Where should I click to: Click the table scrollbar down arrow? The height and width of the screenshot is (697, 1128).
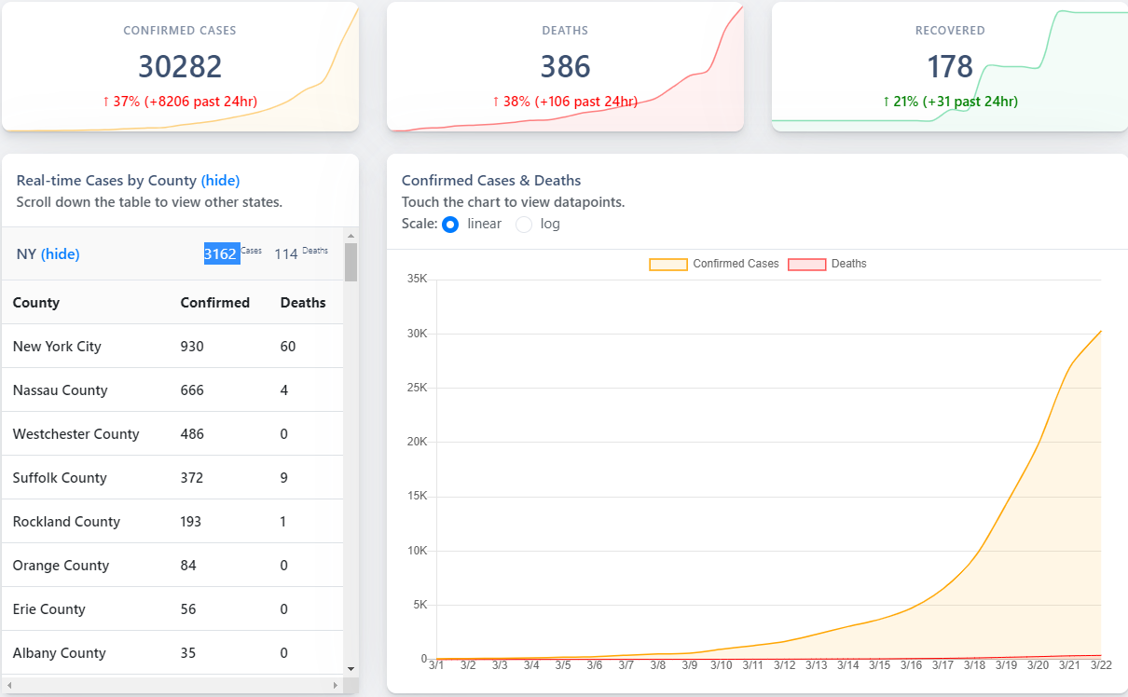coord(351,668)
